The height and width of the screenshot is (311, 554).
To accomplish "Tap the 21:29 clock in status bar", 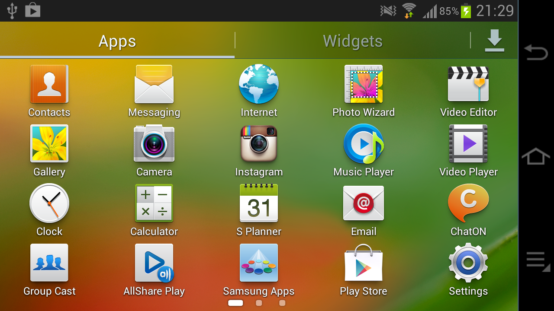I will (x=495, y=11).
